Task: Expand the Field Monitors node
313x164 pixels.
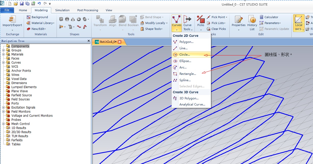Action: 4,112
